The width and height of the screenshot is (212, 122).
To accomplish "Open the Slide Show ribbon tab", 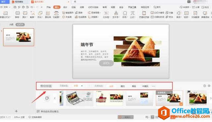I will (x=93, y=7).
